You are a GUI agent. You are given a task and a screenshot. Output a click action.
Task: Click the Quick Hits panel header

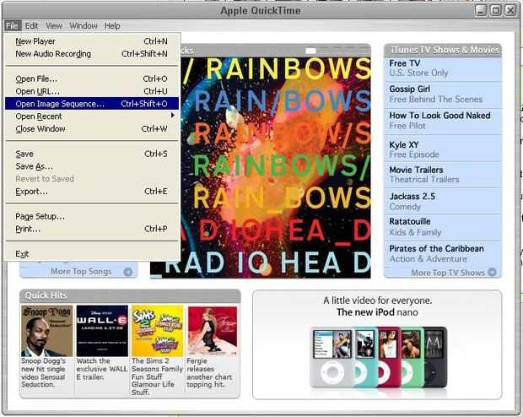point(130,295)
